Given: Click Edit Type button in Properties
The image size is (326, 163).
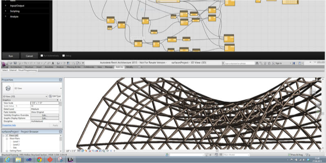Looking at the screenshot, I should tap(55, 96).
